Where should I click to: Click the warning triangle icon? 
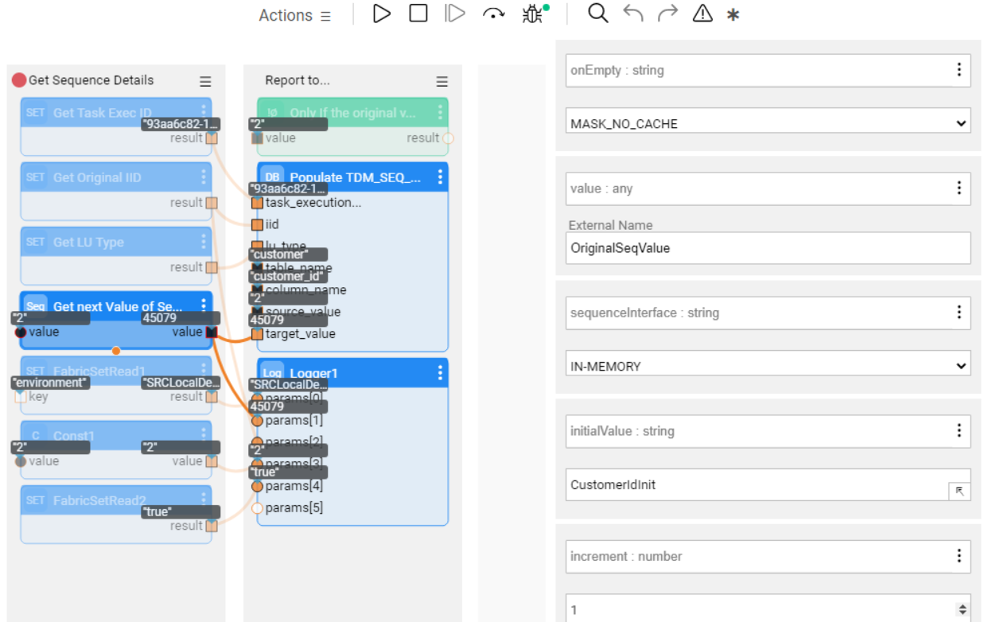pyautogui.click(x=702, y=14)
